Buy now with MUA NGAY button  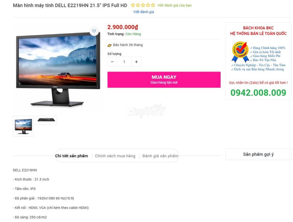[164, 80]
